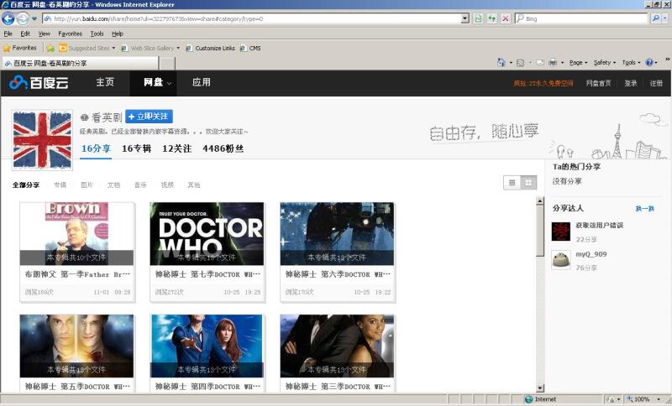This screenshot has width=672, height=406.
Task: Click the Print icon in command bar
Action: (552, 62)
